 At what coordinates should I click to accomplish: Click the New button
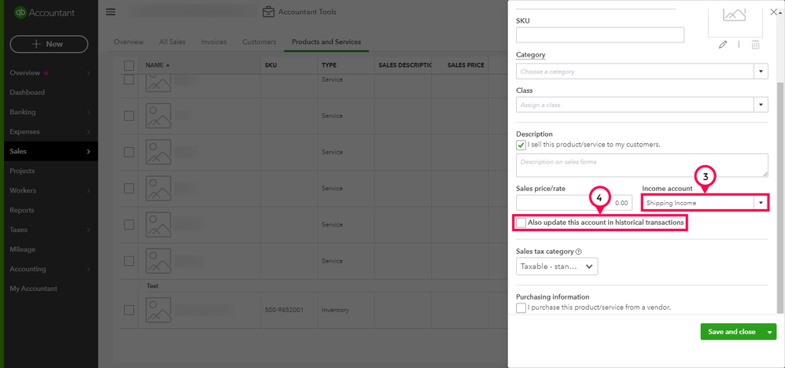point(49,44)
